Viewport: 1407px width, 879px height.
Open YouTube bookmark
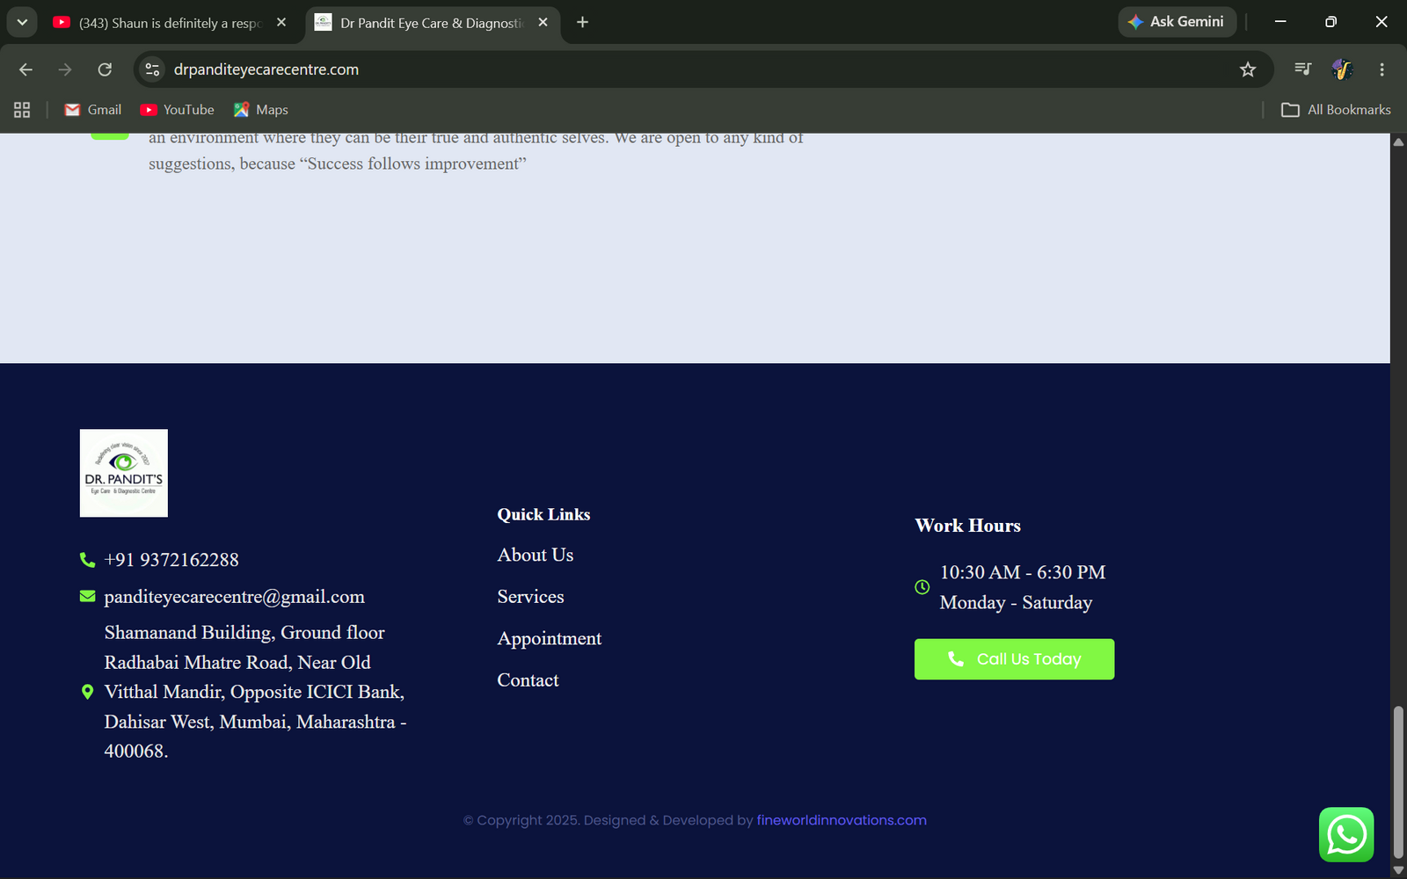tap(178, 110)
